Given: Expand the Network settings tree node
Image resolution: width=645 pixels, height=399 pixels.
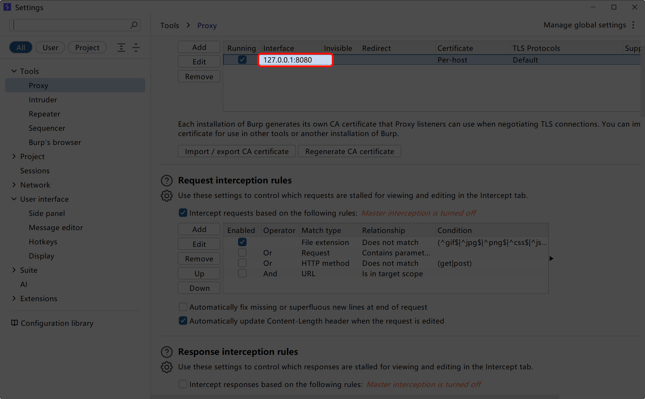Looking at the screenshot, I should (x=14, y=185).
